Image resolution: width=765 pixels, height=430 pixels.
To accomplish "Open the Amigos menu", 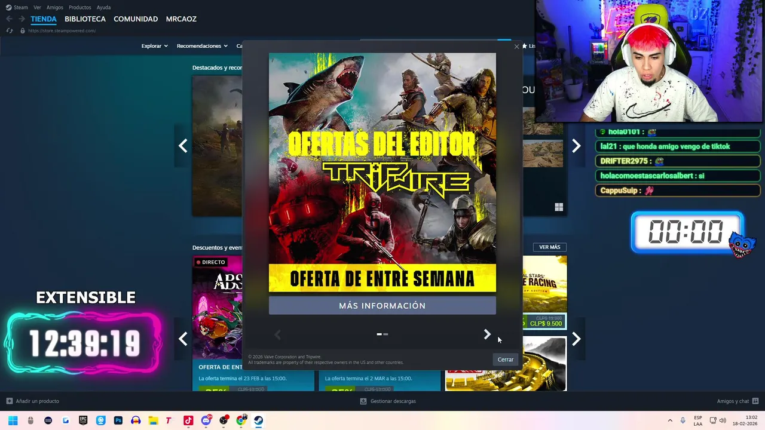I will (x=55, y=8).
